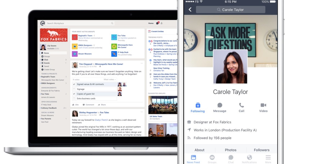Screen dimensions: 329x164
Task: Uncheck the Copies of guest list option
Action: (74, 93)
